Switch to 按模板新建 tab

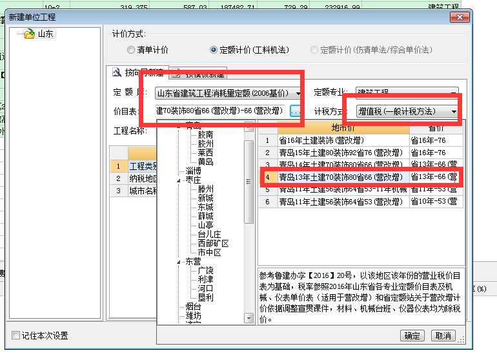coord(198,73)
